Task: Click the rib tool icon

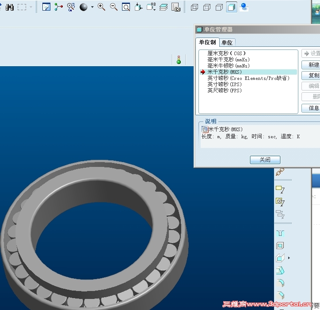Action: coord(280,258)
